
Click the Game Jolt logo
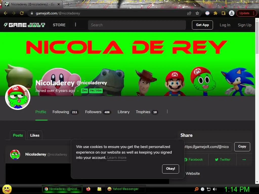click(25, 25)
